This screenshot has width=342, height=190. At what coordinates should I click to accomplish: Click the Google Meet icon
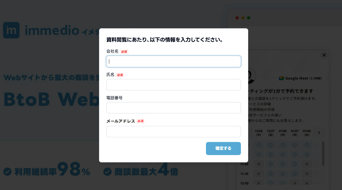click(281, 78)
